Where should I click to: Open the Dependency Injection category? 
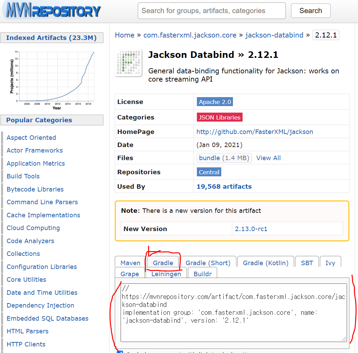click(41, 305)
